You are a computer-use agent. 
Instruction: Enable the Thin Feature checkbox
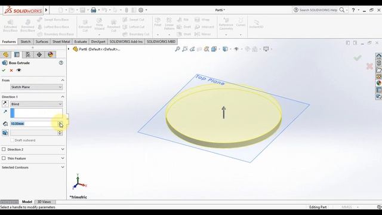pos(4,158)
